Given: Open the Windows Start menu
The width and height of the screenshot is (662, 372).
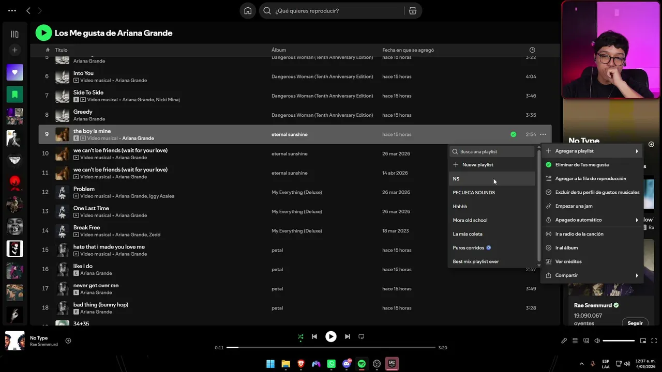Looking at the screenshot, I should click(x=270, y=364).
